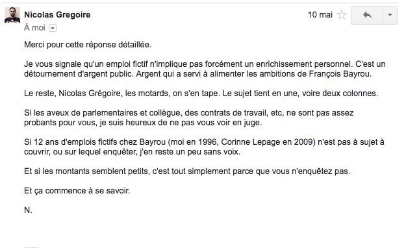Click the name François Bayrou in text
Screen dimensions: 406x248
coord(340,74)
